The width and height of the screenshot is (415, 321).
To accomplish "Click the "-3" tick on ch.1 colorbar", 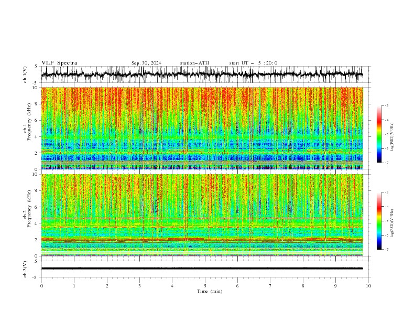I will point(387,105).
